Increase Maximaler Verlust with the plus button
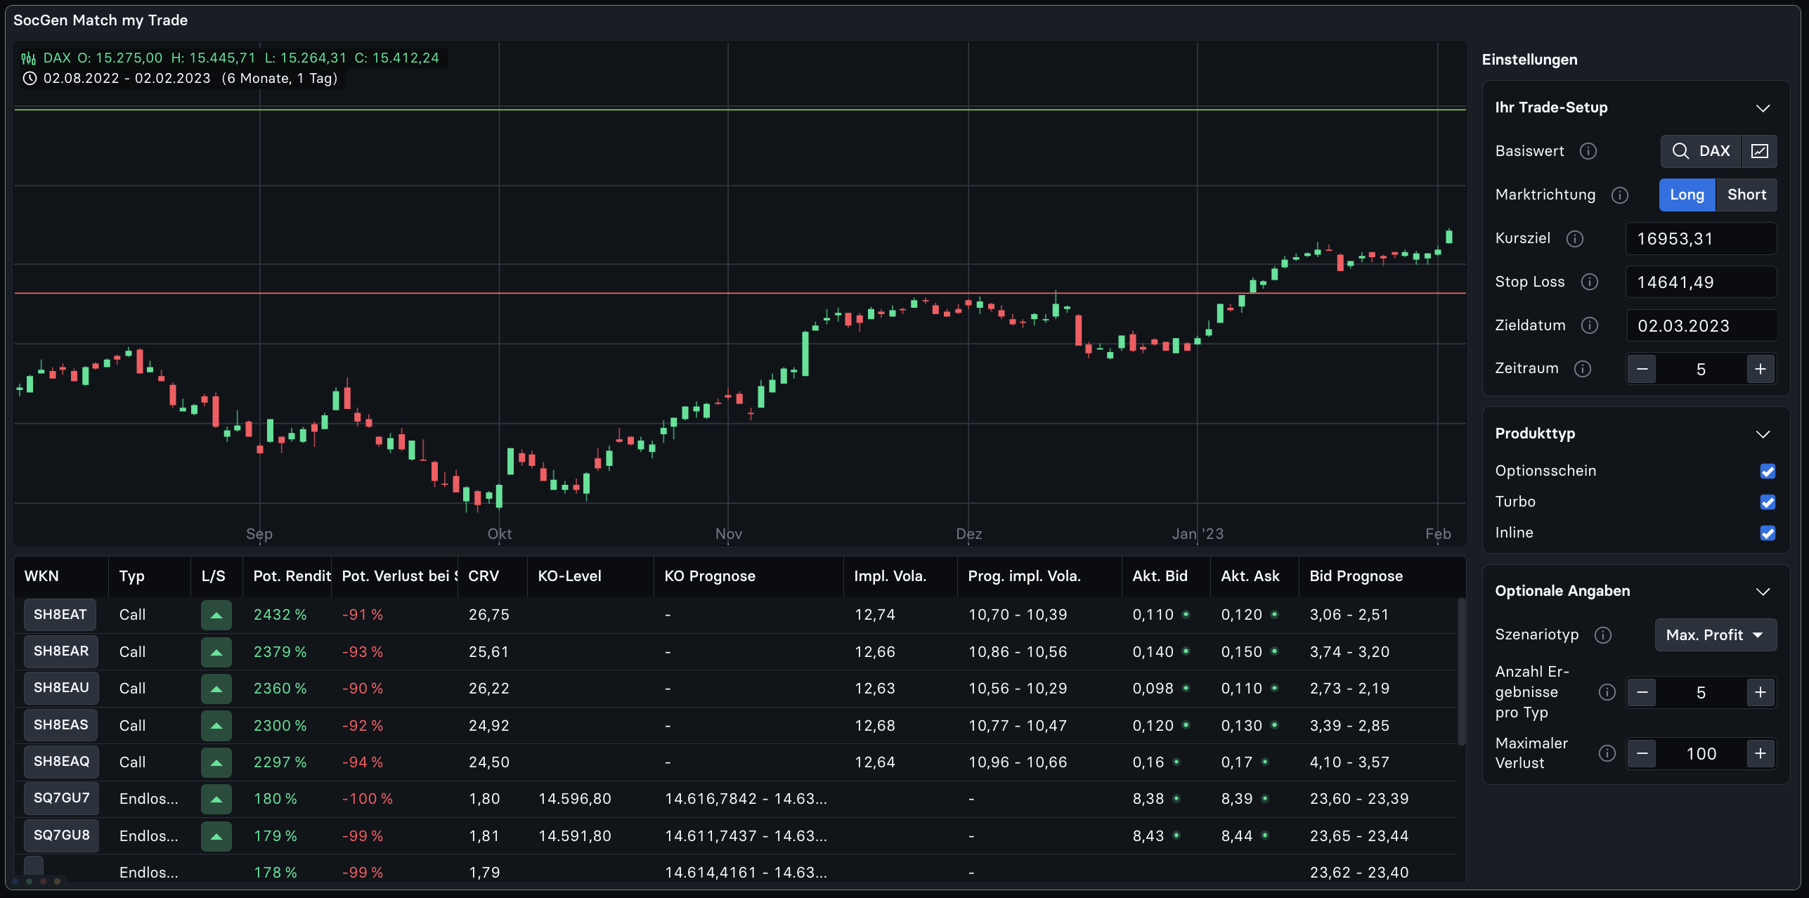The height and width of the screenshot is (898, 1809). point(1761,753)
